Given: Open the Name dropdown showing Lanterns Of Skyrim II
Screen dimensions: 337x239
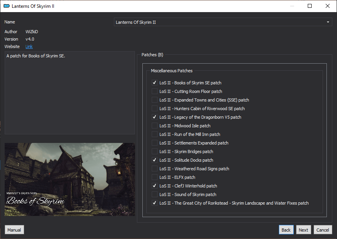Looking at the screenshot, I should point(223,22).
